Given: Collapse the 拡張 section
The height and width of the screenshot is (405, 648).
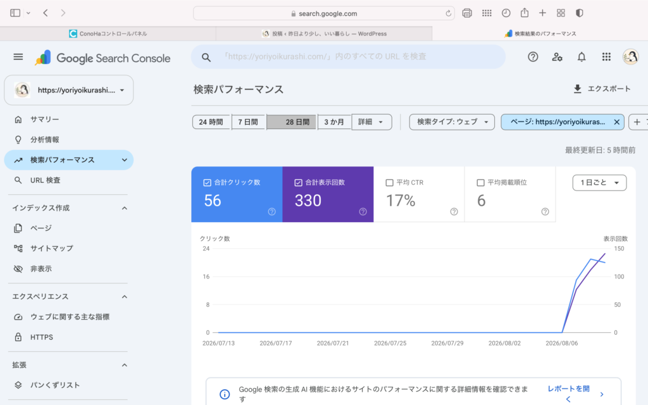Looking at the screenshot, I should tap(125, 365).
